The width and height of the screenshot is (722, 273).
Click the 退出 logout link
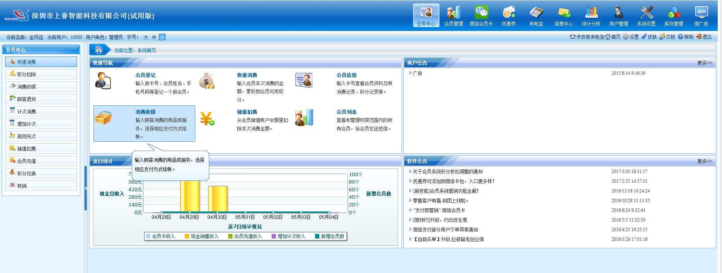coord(704,37)
